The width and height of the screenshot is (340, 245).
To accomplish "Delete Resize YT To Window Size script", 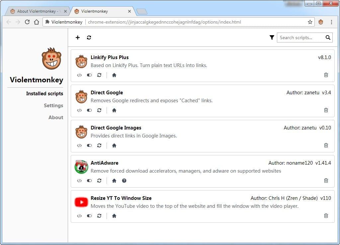I will pos(326,215).
